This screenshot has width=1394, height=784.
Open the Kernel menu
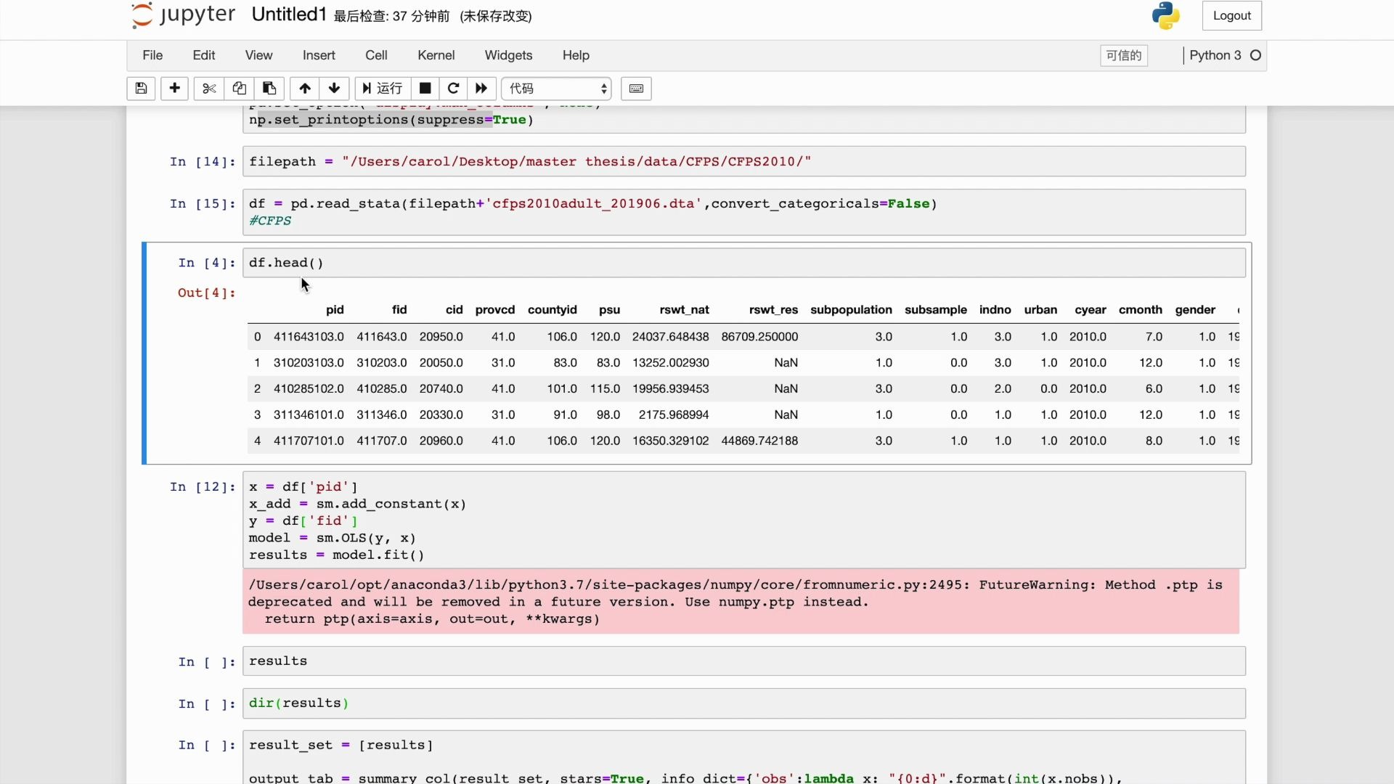tap(436, 55)
